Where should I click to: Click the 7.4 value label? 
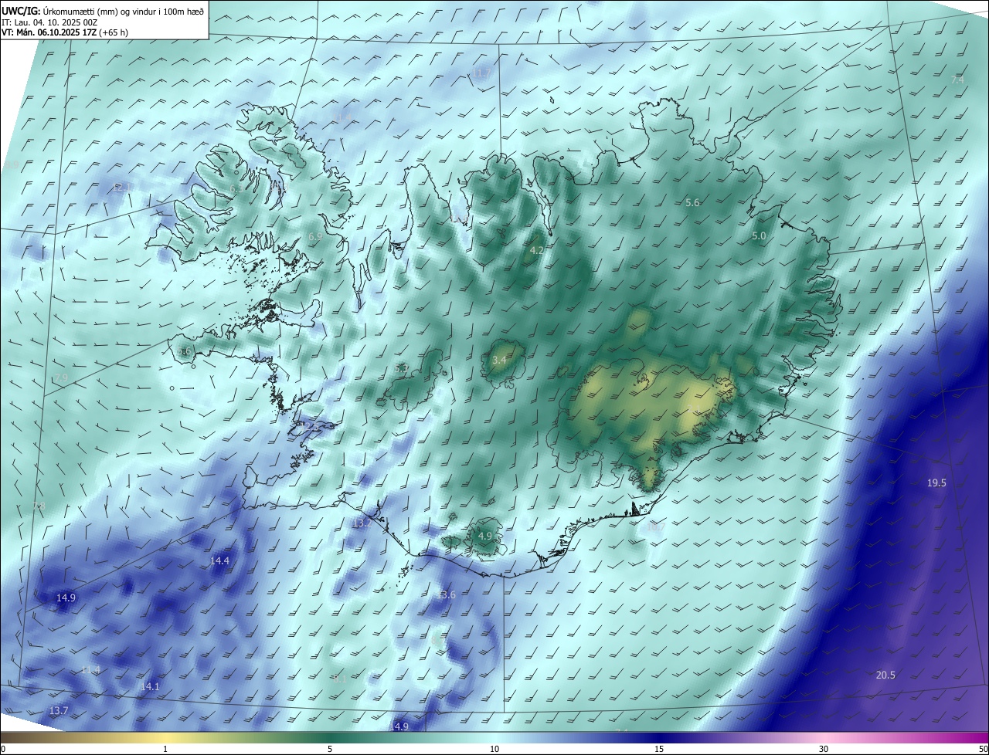tap(957, 80)
